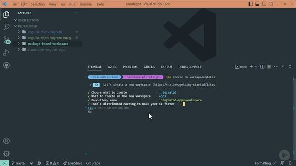Switch to the GITLENS tab

[149, 67]
